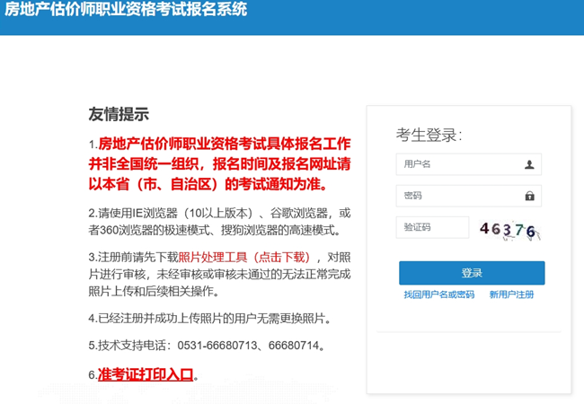This screenshot has width=584, height=404.
Task: Click the 友情提示 heading
Action: pyautogui.click(x=119, y=114)
